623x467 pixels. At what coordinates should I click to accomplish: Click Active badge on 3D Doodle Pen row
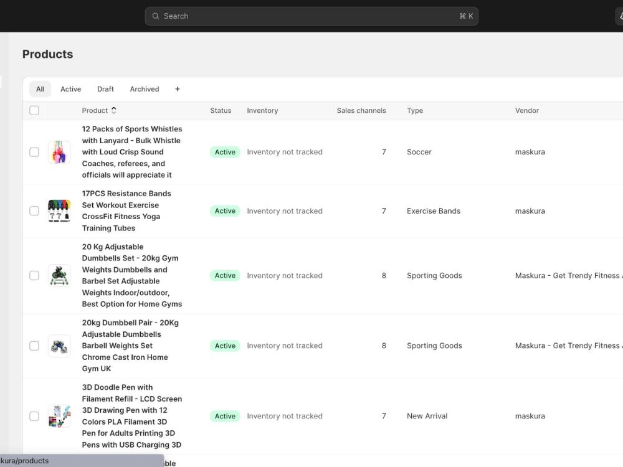(225, 416)
